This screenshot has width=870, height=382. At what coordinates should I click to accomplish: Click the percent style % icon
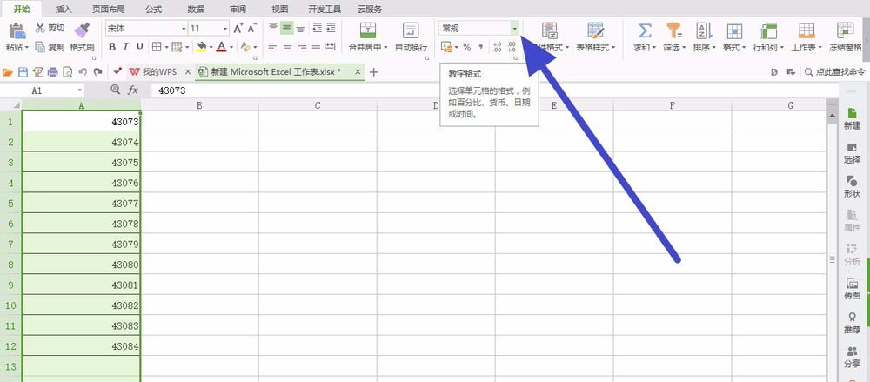(466, 47)
